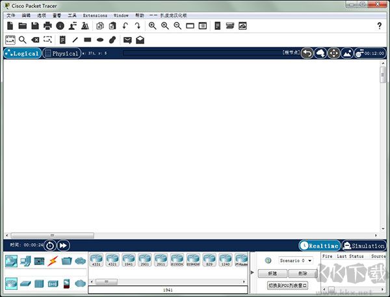Click the Undo arrow icon
Image resolution: width=390 pixels, height=297 pixels.
click(x=125, y=26)
